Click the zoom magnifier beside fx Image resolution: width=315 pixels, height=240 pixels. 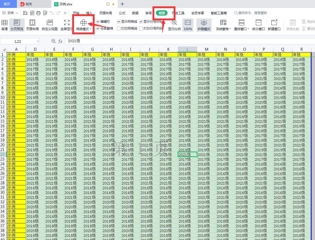coord(53,41)
